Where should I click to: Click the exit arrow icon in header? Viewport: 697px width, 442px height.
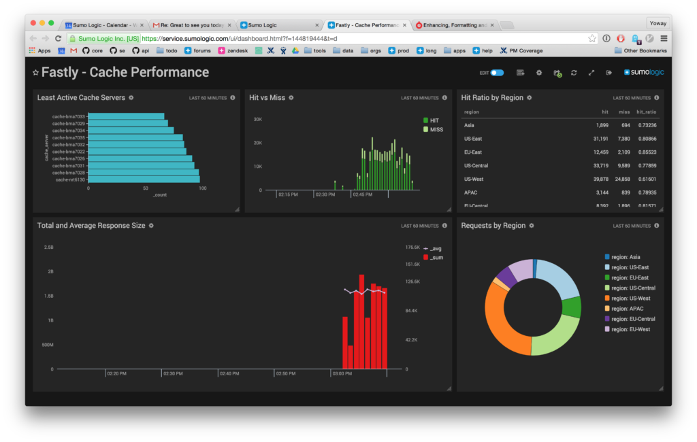click(609, 73)
